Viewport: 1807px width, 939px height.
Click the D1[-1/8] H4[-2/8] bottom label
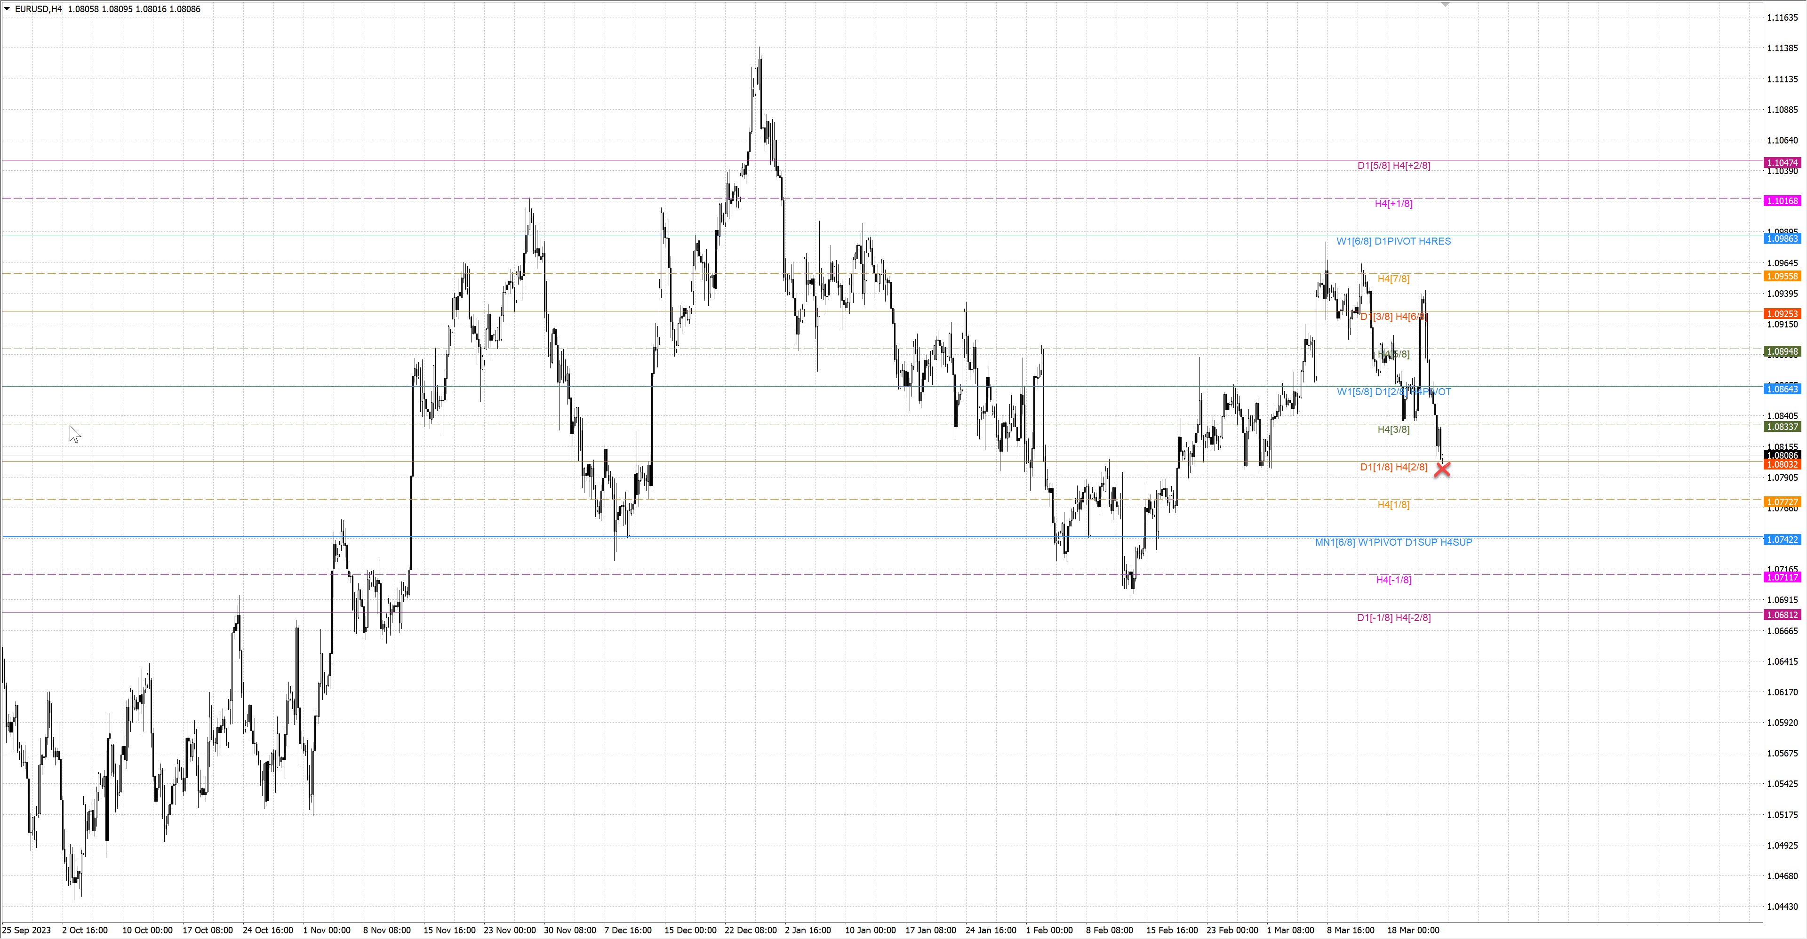1393,618
